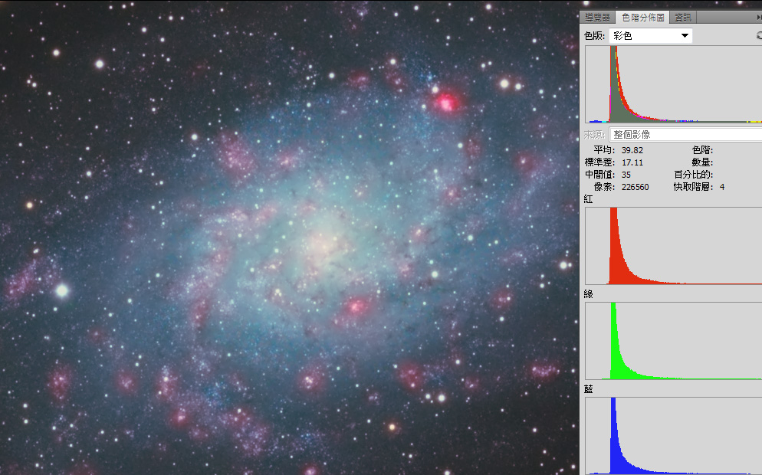Click the 標準差 value 17.11
762x475 pixels.
pyautogui.click(x=632, y=162)
